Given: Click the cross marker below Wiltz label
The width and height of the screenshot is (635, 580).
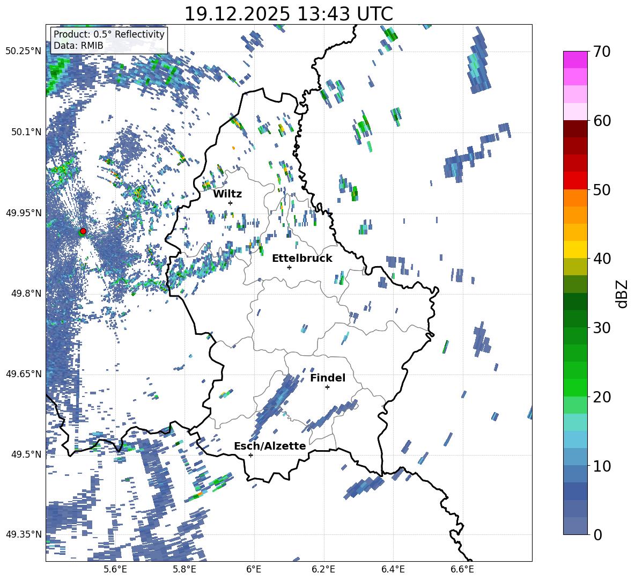Looking at the screenshot, I should coord(231,203).
